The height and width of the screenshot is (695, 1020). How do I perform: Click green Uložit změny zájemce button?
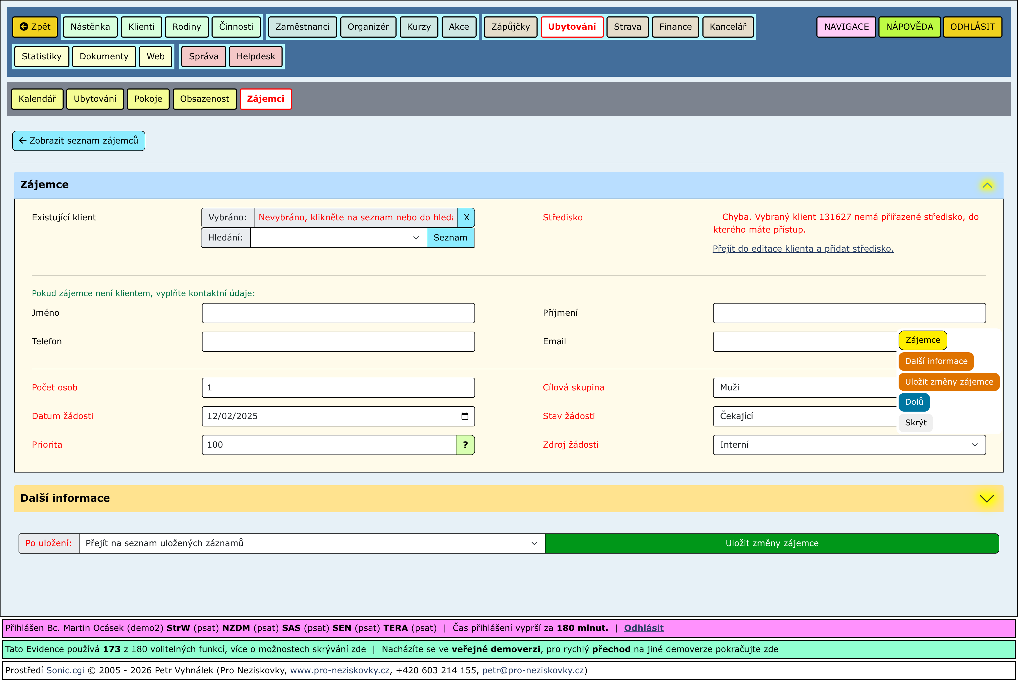772,544
